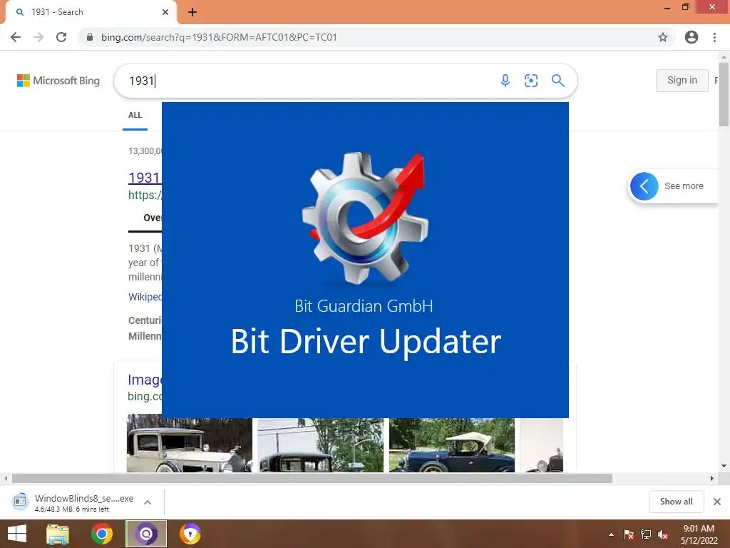
Task: Close the downloads bar
Action: point(717,502)
